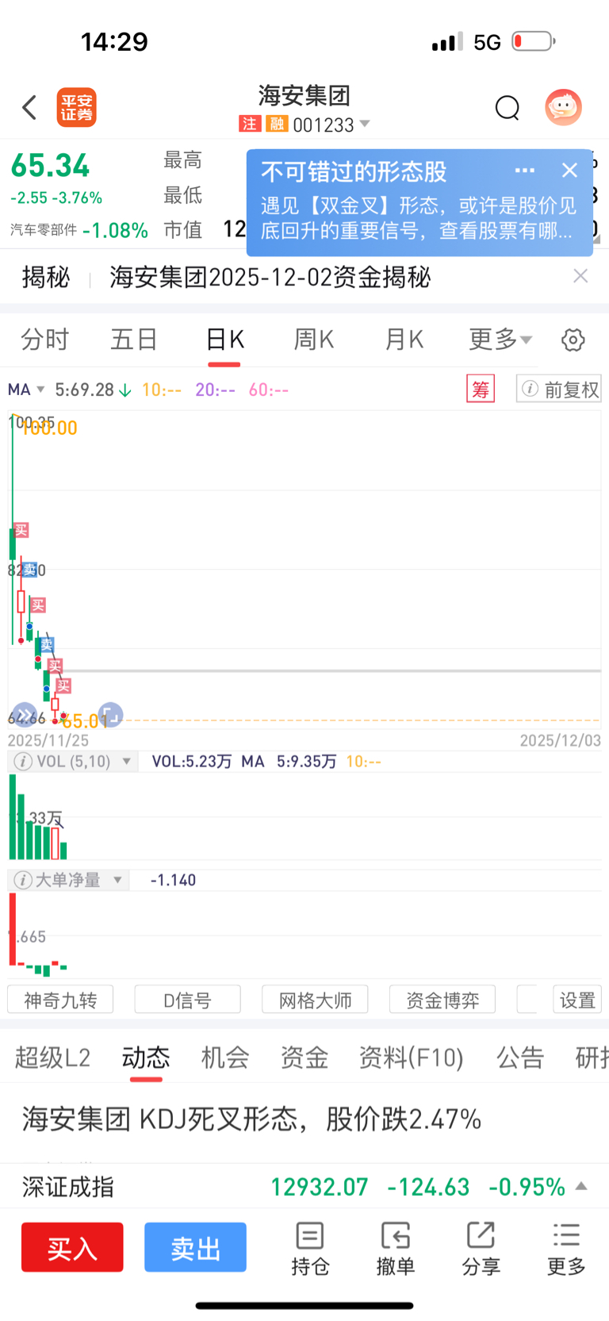Screen dimensions: 609x1321
Task: Tap 深证成指 index value 12932.07
Action: 320,1187
